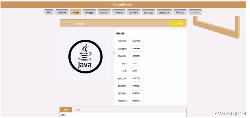Click the 学年学期: field label
The image size is (250, 118).
(x=122, y=41)
